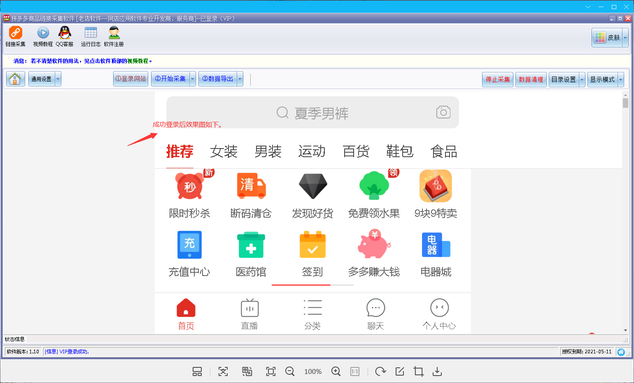634x383 pixels.
Task: Switch to the 运动 tab
Action: pyautogui.click(x=312, y=151)
